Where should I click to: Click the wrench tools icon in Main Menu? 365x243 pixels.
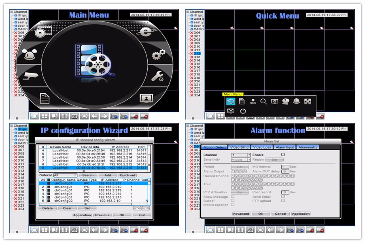pos(157,75)
